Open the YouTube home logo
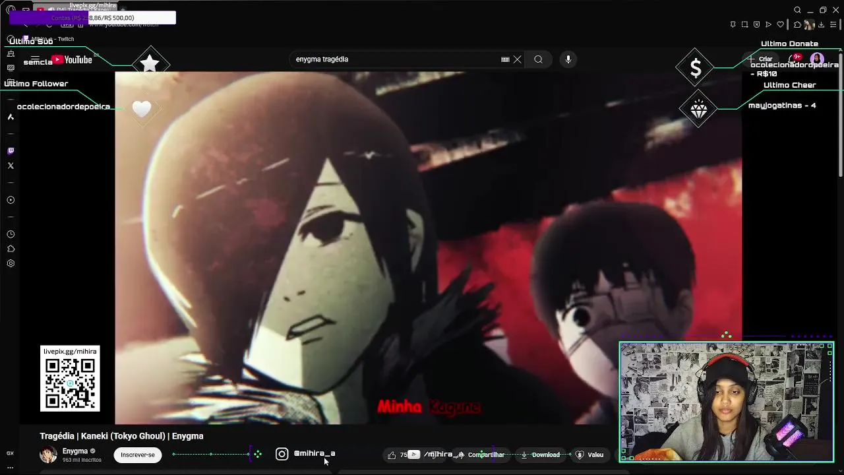844x475 pixels. pyautogui.click(x=73, y=60)
